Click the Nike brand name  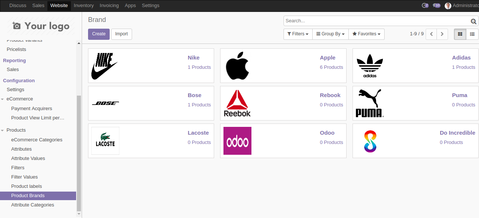194,58
